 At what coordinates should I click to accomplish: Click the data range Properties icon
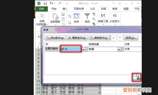[63, 20]
